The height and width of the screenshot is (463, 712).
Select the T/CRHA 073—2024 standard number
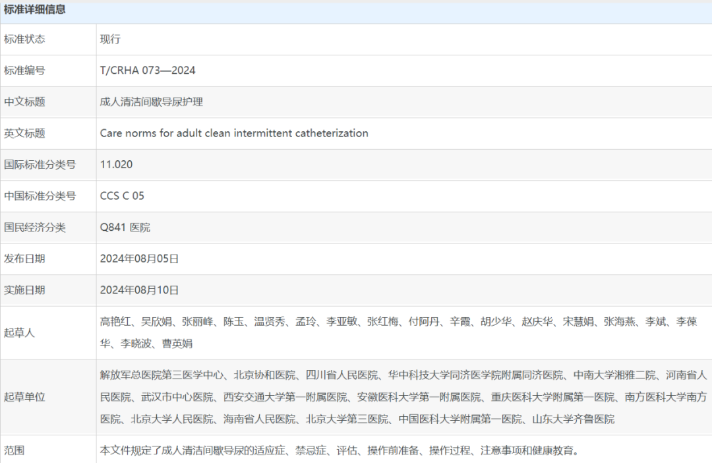coord(148,71)
